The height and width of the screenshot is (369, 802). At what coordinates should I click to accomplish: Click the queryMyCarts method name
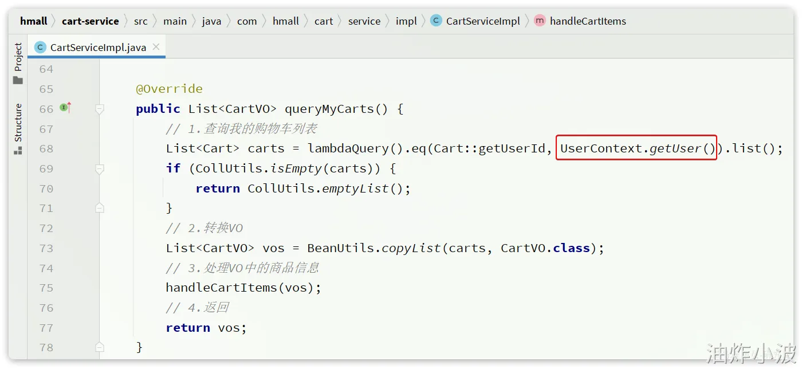click(x=329, y=109)
